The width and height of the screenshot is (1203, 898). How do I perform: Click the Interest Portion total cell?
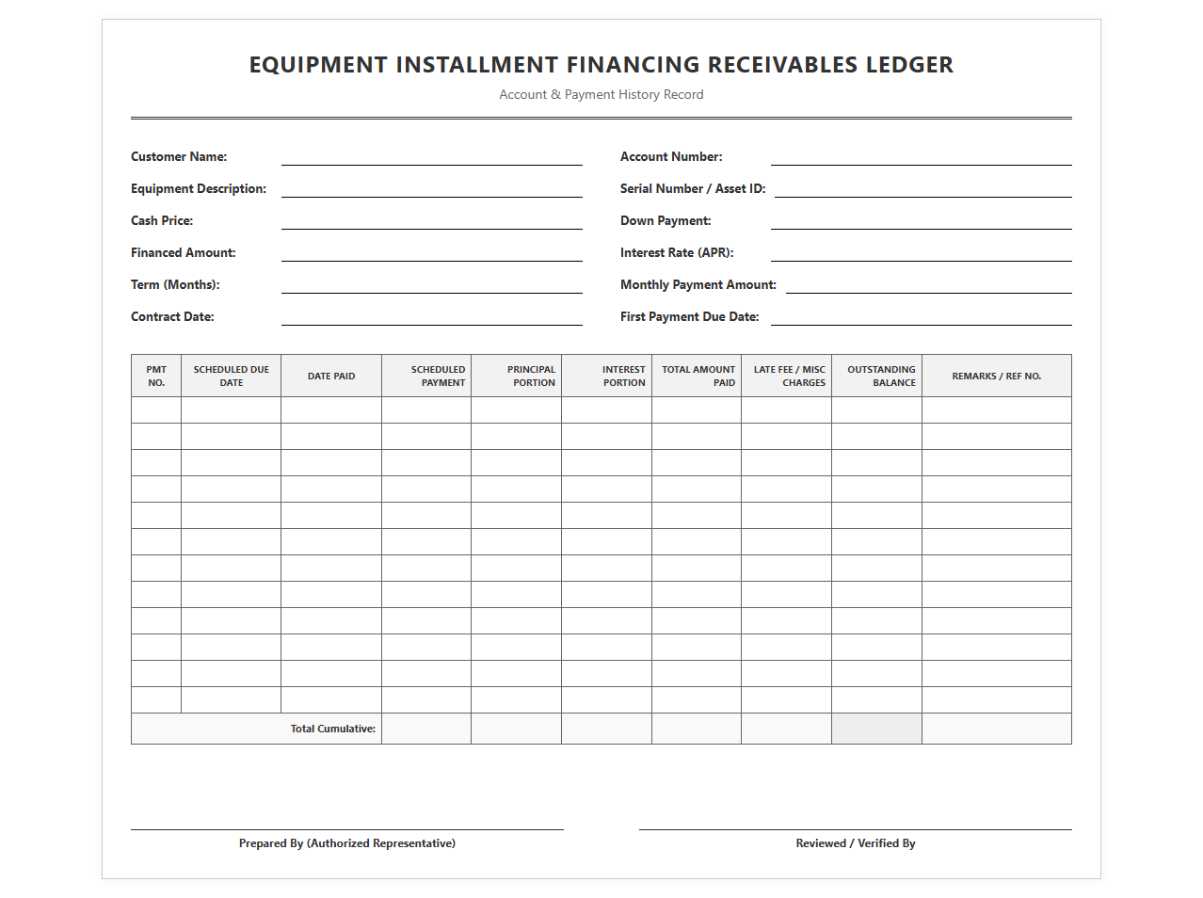click(x=607, y=729)
